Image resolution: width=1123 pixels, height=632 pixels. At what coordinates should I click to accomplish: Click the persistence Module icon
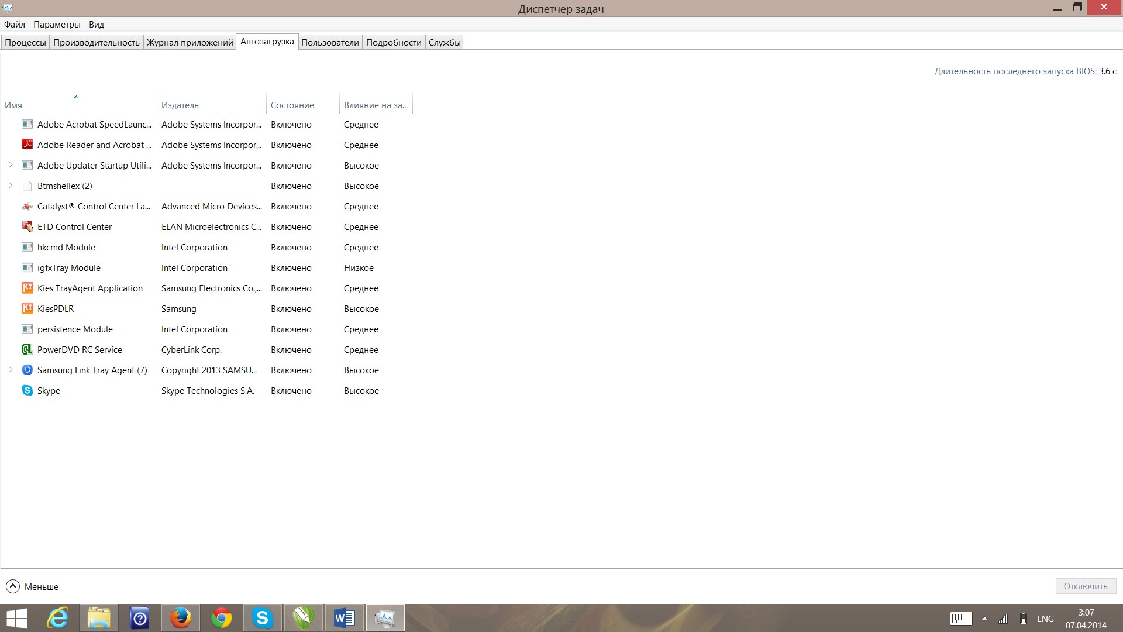click(27, 329)
